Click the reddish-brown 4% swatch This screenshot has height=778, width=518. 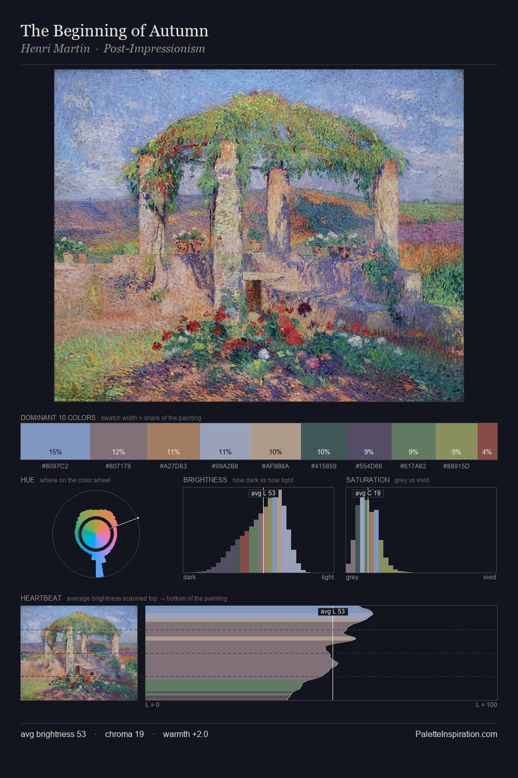tap(487, 441)
